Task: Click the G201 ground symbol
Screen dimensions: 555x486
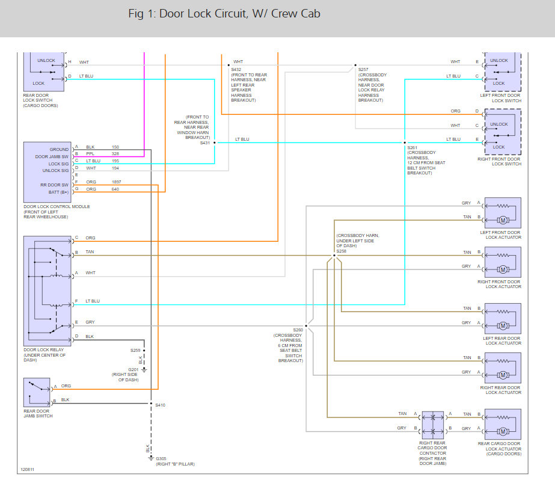Action: [x=144, y=370]
